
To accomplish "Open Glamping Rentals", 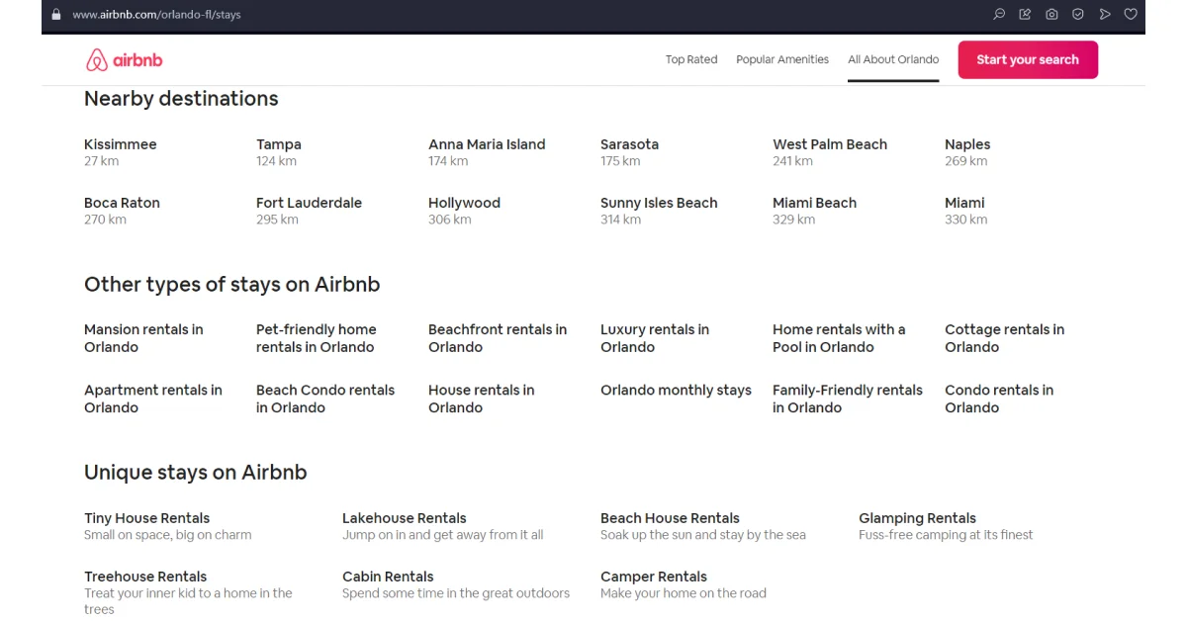I will pyautogui.click(x=946, y=526).
